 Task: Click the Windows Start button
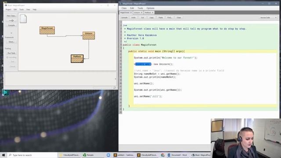4,155
